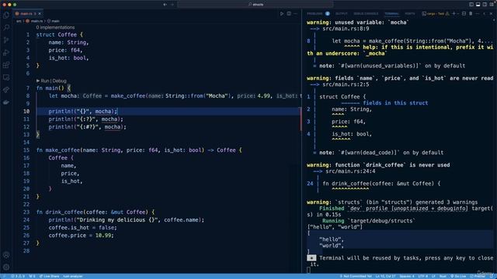
Task: Open the Docker view in activity bar
Action: point(6,102)
